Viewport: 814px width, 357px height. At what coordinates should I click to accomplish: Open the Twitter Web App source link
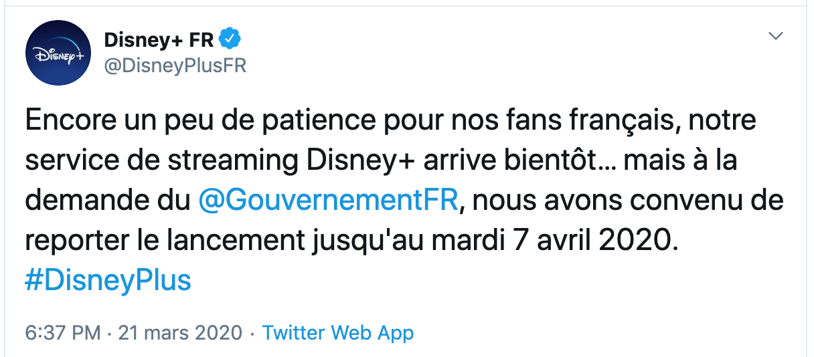tap(338, 332)
